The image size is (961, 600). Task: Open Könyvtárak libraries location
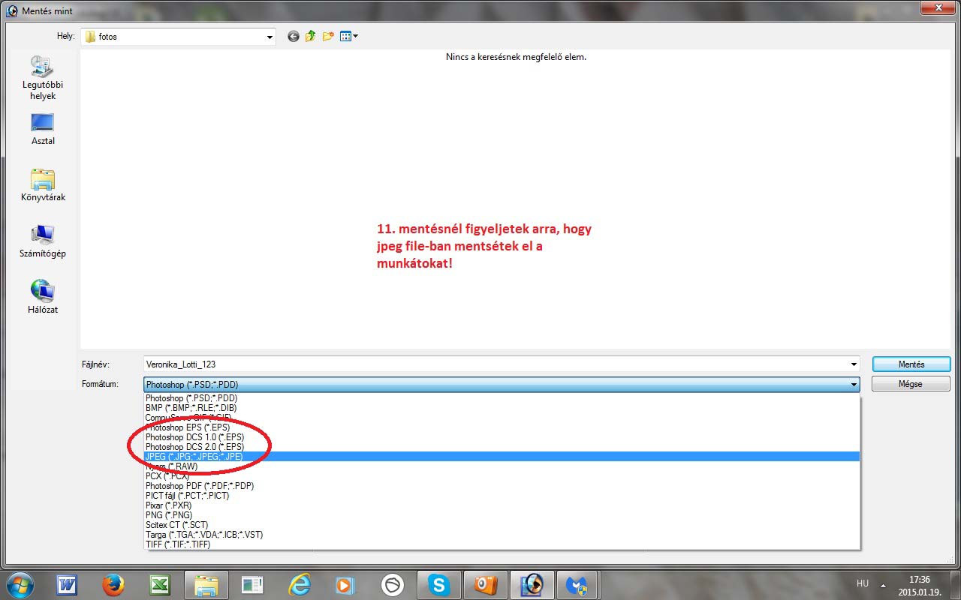tap(43, 185)
